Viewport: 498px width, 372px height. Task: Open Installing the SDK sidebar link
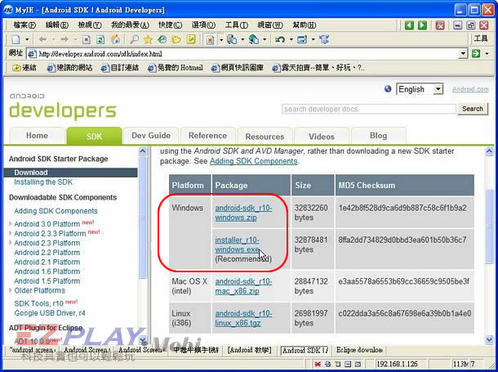pyautogui.click(x=43, y=182)
